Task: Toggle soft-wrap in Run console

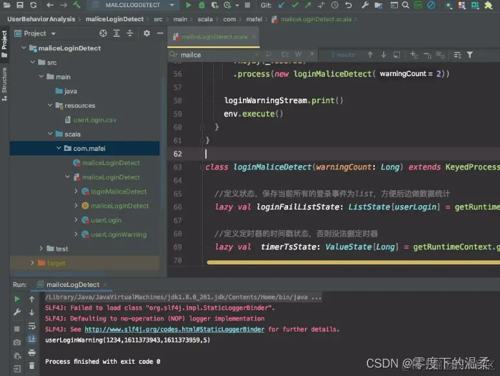Action: click(x=32, y=326)
